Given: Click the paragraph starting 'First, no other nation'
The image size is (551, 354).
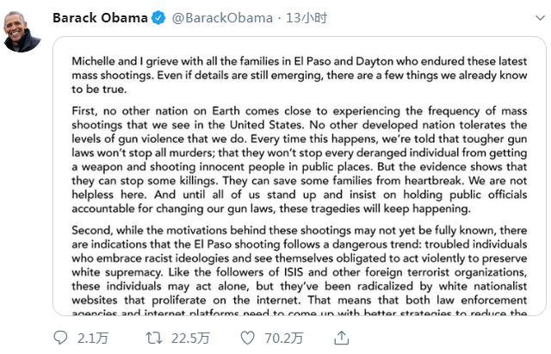Looking at the screenshot, I should click(300, 159).
